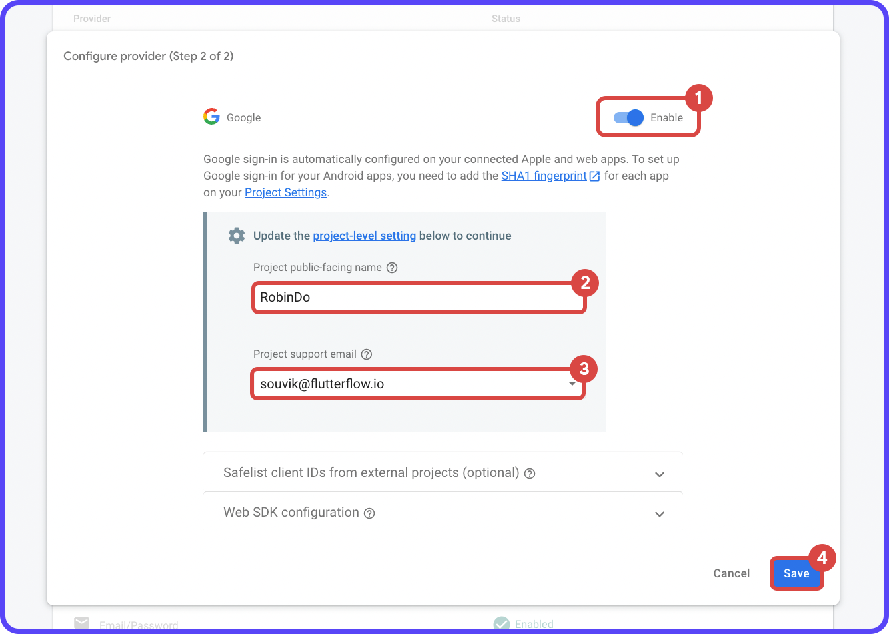Click the help icon next to Web SDK configuration

(x=369, y=513)
